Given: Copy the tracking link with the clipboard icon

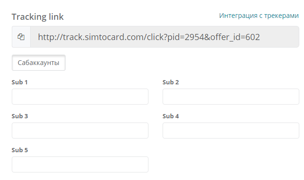Looking at the screenshot, I should [21, 37].
